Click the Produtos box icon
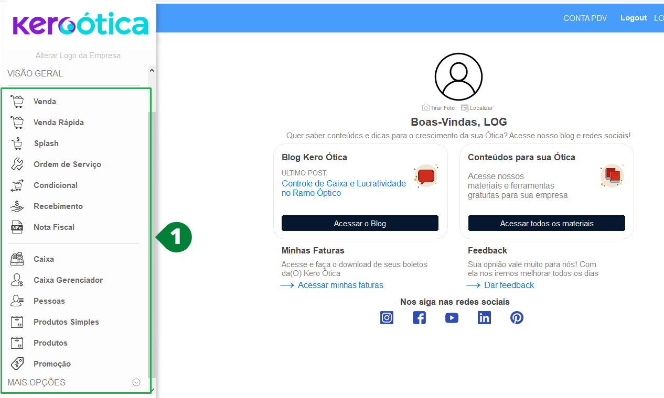The image size is (664, 398). pyautogui.click(x=17, y=342)
